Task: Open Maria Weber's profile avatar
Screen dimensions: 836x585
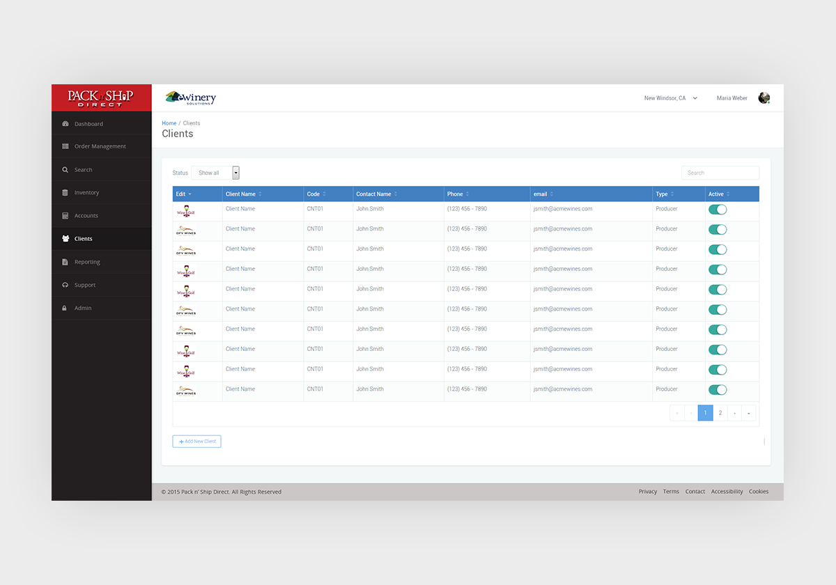Action: tap(764, 98)
